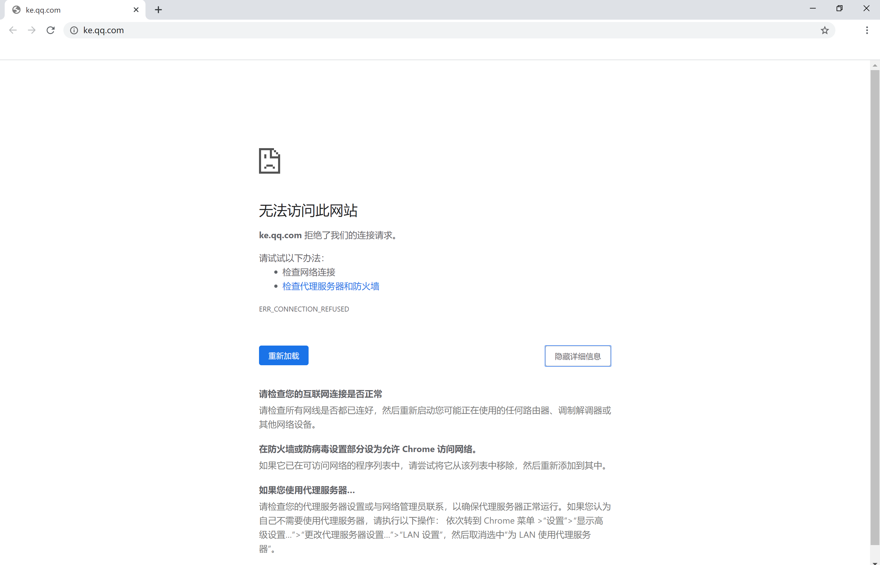Close the ke.qq.com tab
The width and height of the screenshot is (880, 565).
tap(136, 10)
